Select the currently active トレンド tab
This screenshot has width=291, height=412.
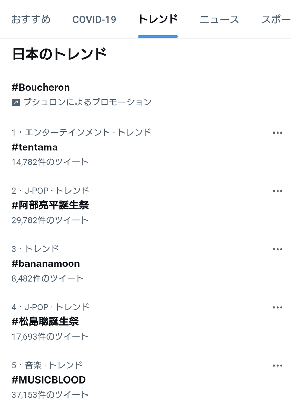click(158, 20)
